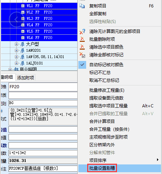
Task: Switch to the 添加附项 tab
Action: (26, 78)
